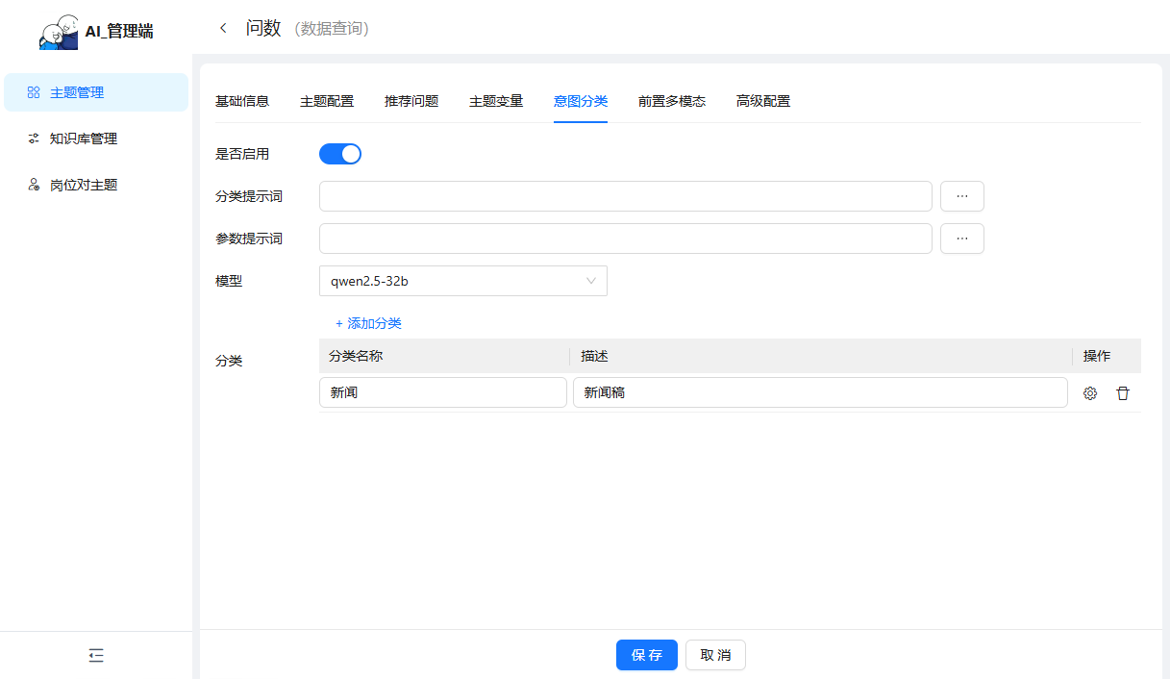Click the AI_管理端 logo image
This screenshot has height=679, width=1170.
pos(59,32)
